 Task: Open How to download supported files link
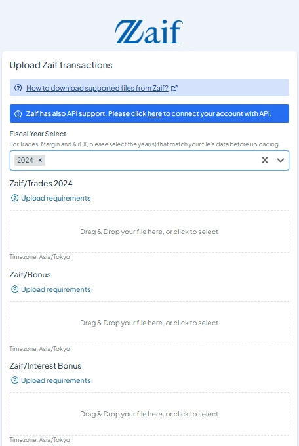(x=97, y=88)
